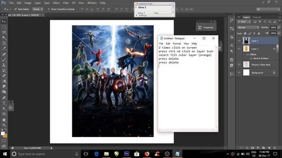This screenshot has width=282, height=158.
Task: Select the Zoom tool
Action: point(4,125)
